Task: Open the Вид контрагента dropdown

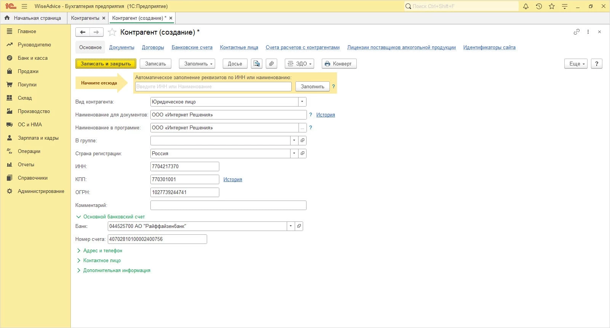Action: tap(302, 102)
